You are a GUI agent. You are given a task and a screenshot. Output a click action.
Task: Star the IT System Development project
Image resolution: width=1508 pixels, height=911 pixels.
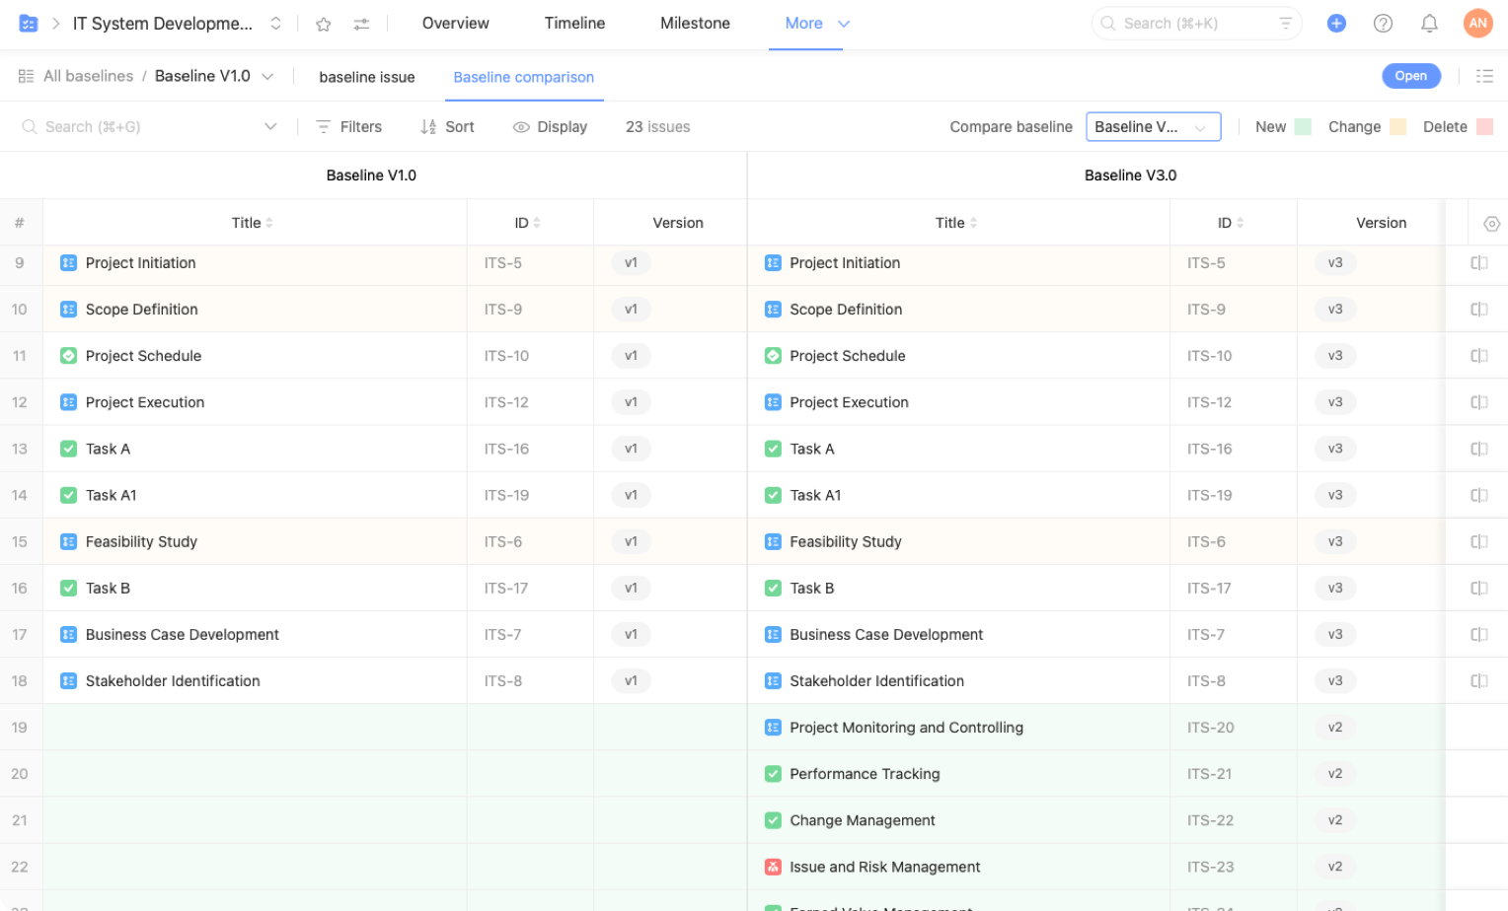pos(323,24)
